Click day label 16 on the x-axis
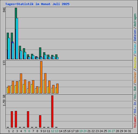The width and height of the screenshot is (138, 134). (69, 131)
